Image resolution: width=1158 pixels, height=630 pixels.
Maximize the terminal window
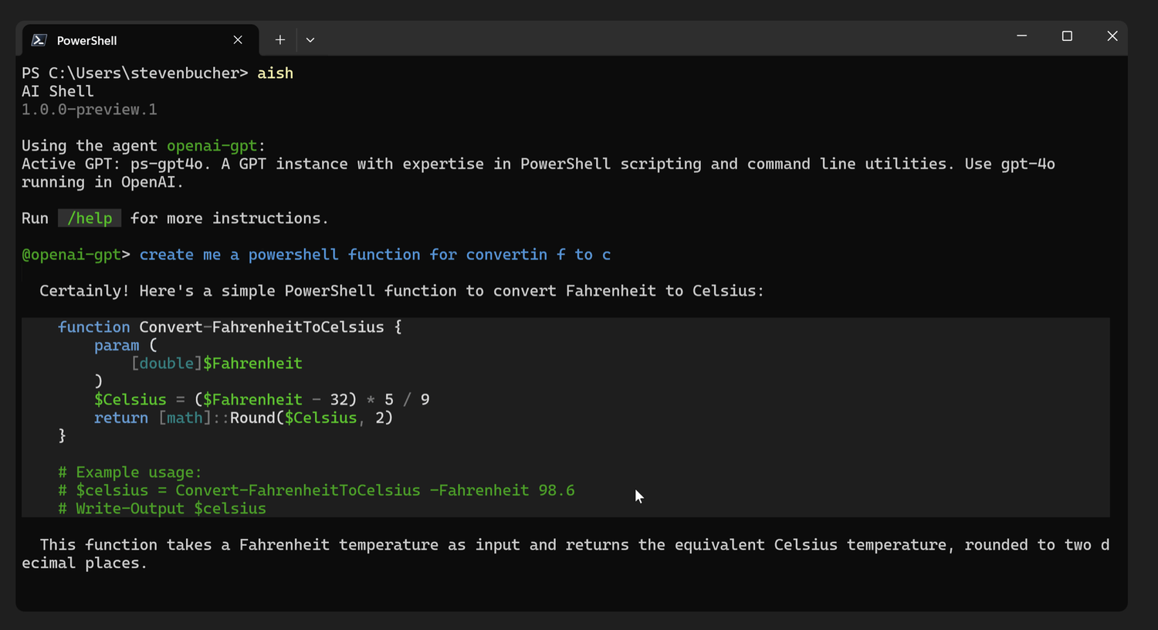[1067, 36]
